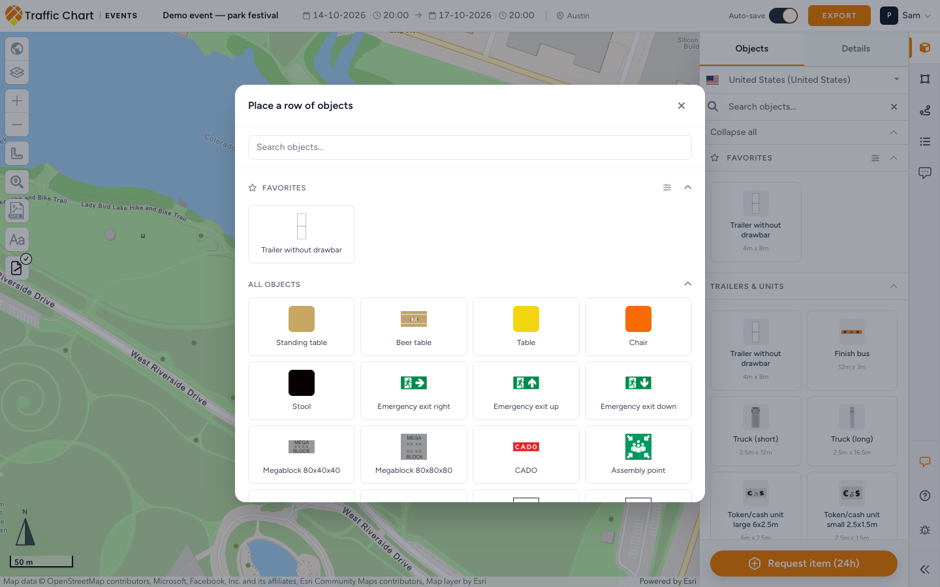Open the Sam user menu

(x=906, y=16)
